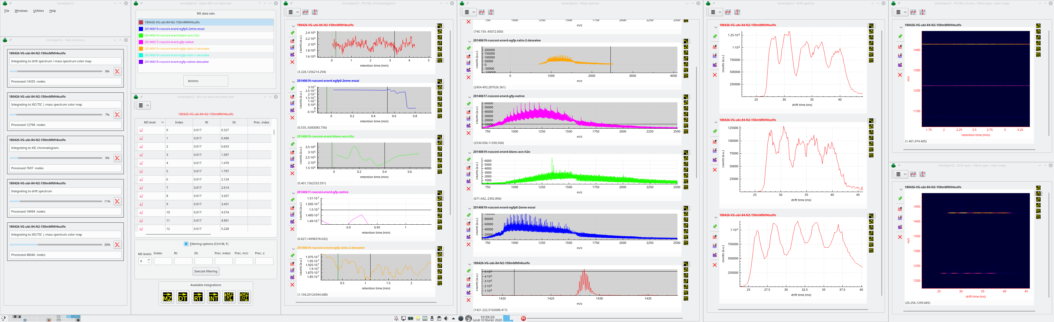Viewport: 1054px width, 322px height.
Task: Toggle the Filtering options checkbox
Action: pos(186,244)
